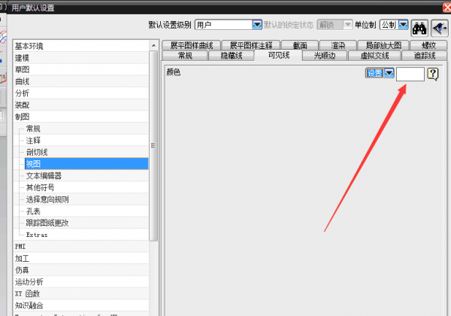Select 草图 in the category list

point(81,70)
